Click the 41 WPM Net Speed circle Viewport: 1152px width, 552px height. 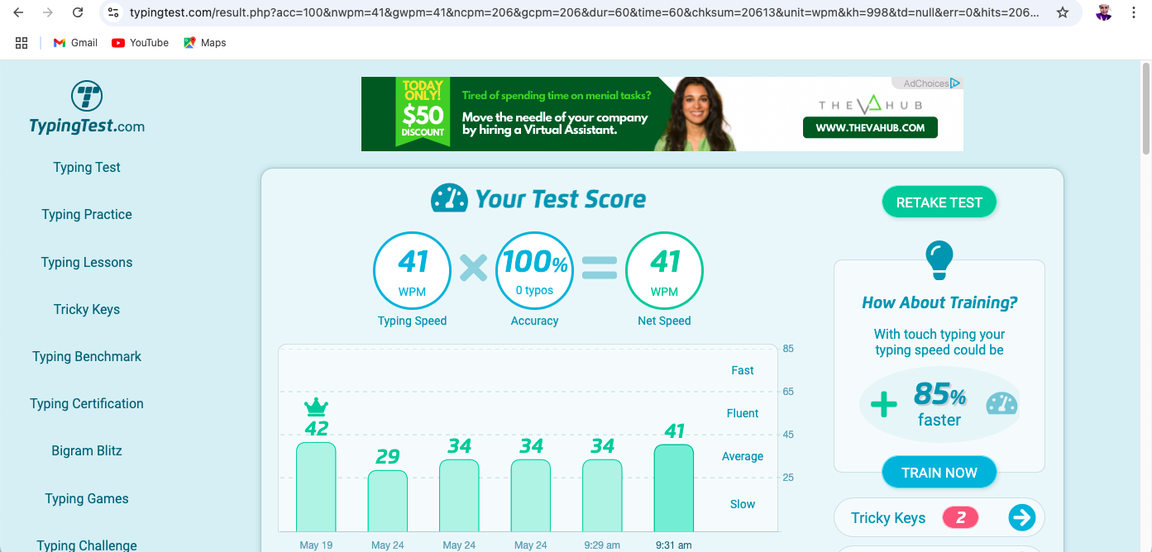(664, 271)
